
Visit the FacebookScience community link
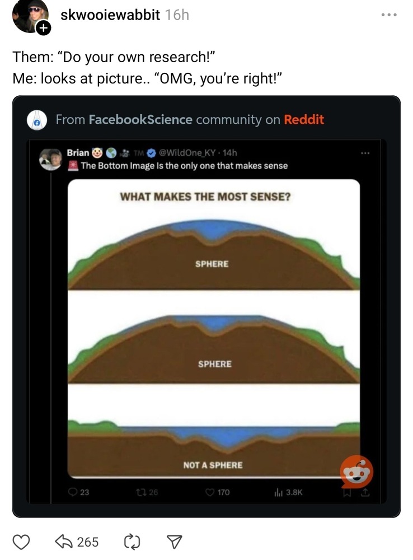pos(140,119)
